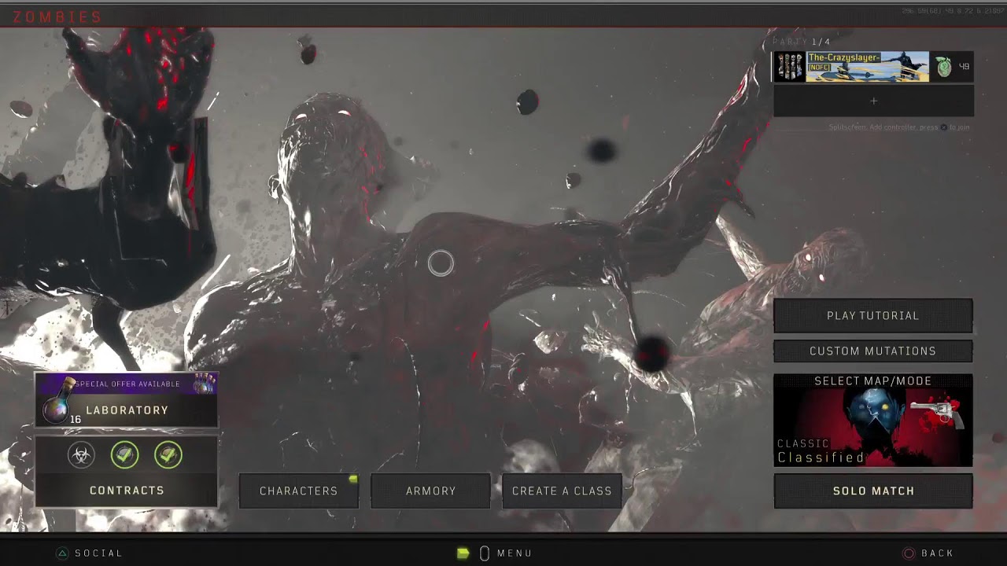Select the middle completed contract checkmark

(124, 454)
